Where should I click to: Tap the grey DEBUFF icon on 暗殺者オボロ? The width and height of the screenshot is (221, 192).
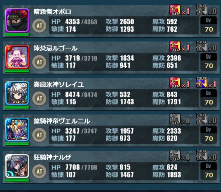[x=202, y=10]
